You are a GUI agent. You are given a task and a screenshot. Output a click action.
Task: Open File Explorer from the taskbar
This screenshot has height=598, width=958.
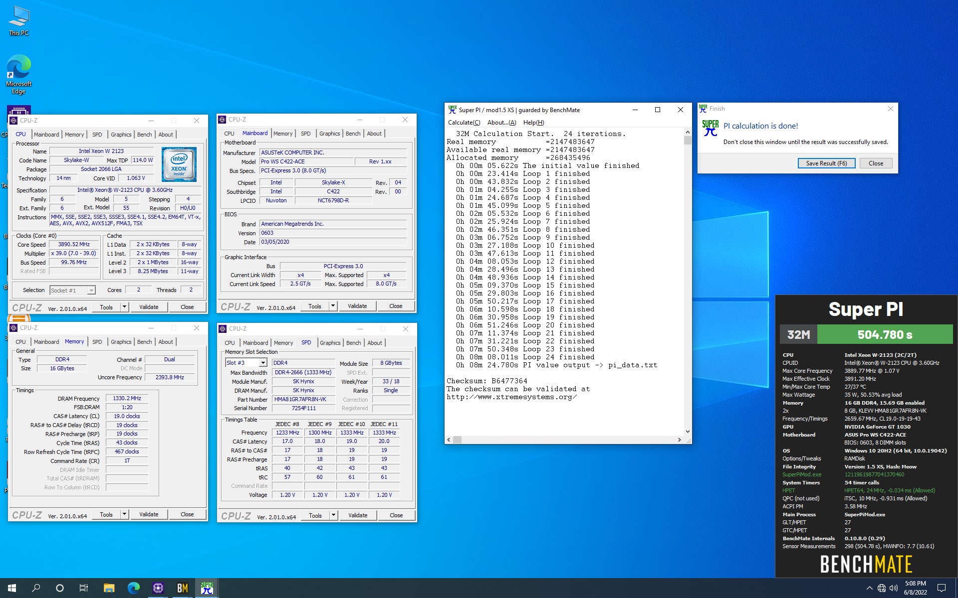click(x=109, y=588)
